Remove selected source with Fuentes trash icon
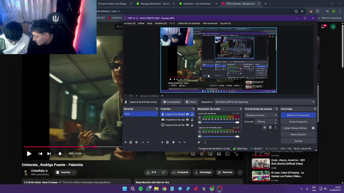The height and width of the screenshot is (193, 344). click(x=167, y=142)
